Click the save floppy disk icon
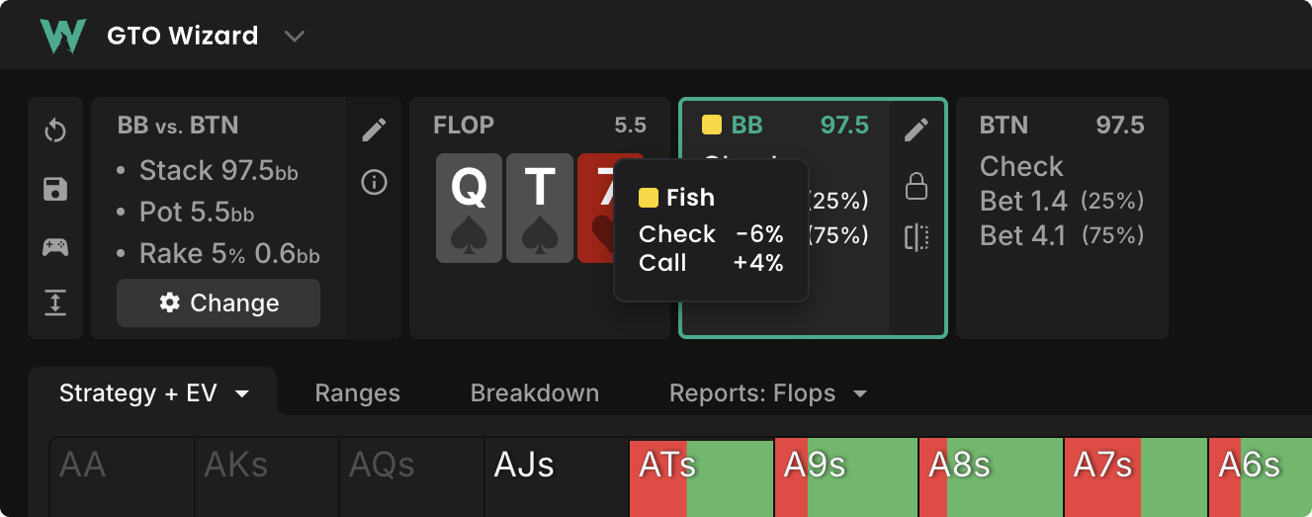The image size is (1312, 517). pyautogui.click(x=55, y=189)
